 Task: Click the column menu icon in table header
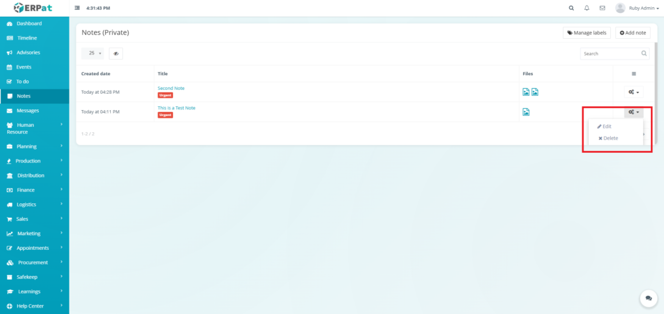point(634,74)
